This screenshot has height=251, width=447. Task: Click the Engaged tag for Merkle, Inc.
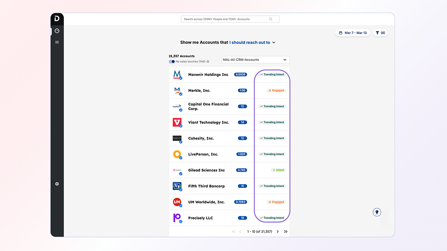(x=276, y=91)
